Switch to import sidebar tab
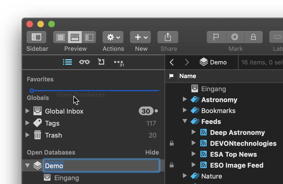This screenshot has width=283, height=184. pyautogui.click(x=101, y=62)
